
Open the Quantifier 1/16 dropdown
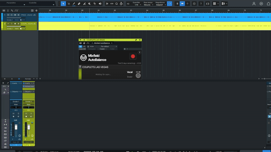[136, 5]
